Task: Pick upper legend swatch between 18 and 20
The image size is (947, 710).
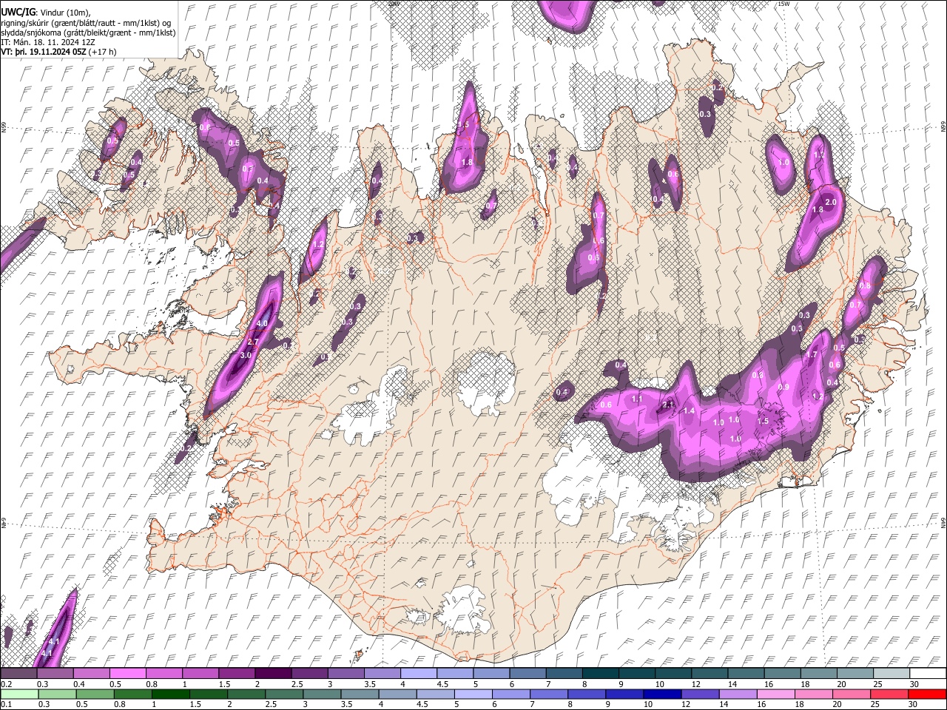Action: pos(818,674)
